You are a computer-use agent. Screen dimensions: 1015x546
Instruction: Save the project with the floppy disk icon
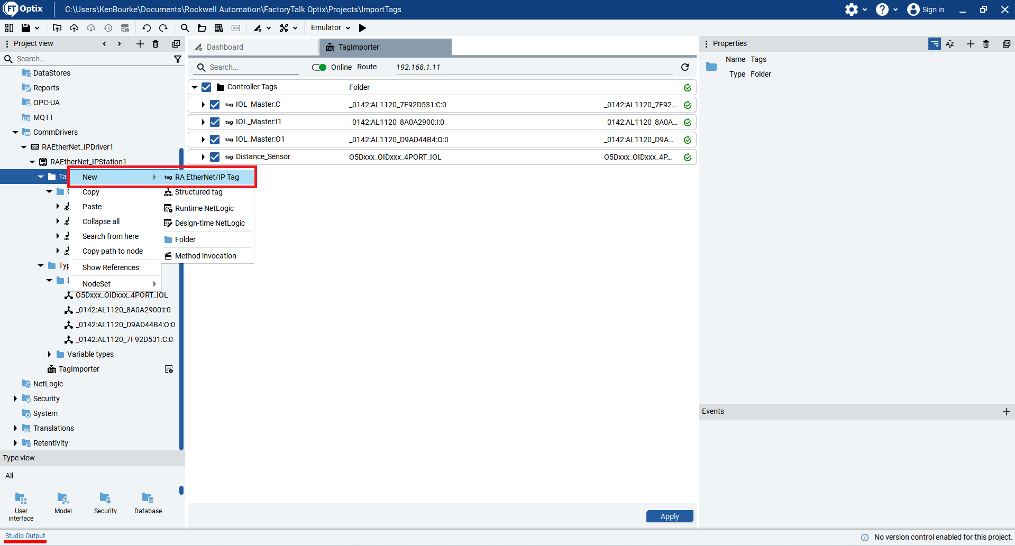coord(25,28)
